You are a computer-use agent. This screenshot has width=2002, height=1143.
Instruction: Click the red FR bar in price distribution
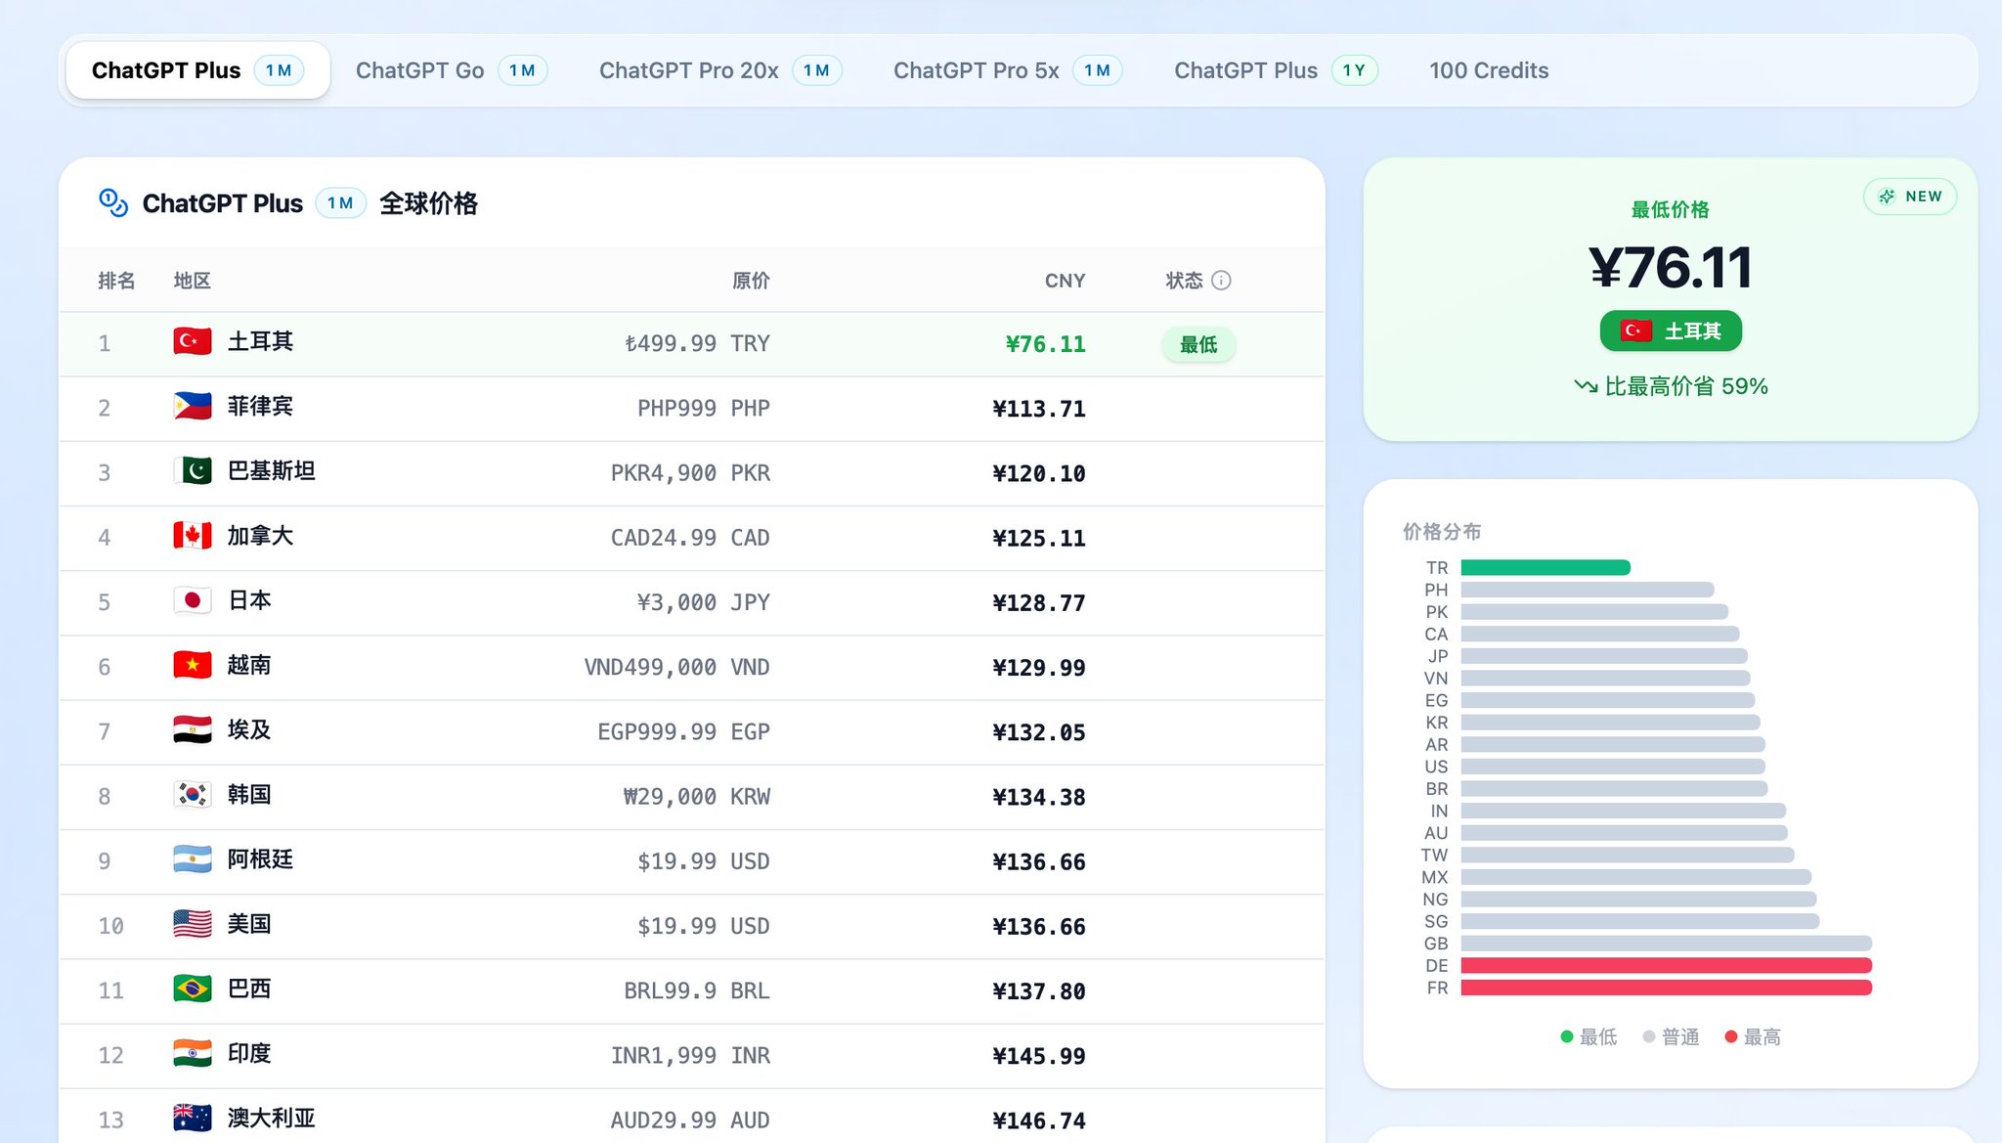tap(1667, 988)
